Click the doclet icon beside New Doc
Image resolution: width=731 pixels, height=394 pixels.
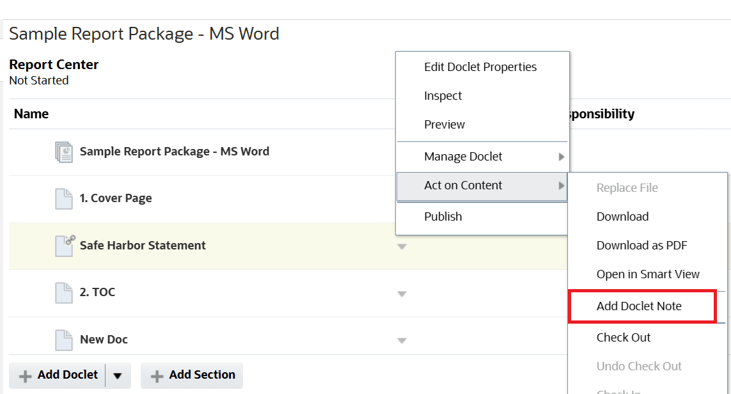coord(63,340)
